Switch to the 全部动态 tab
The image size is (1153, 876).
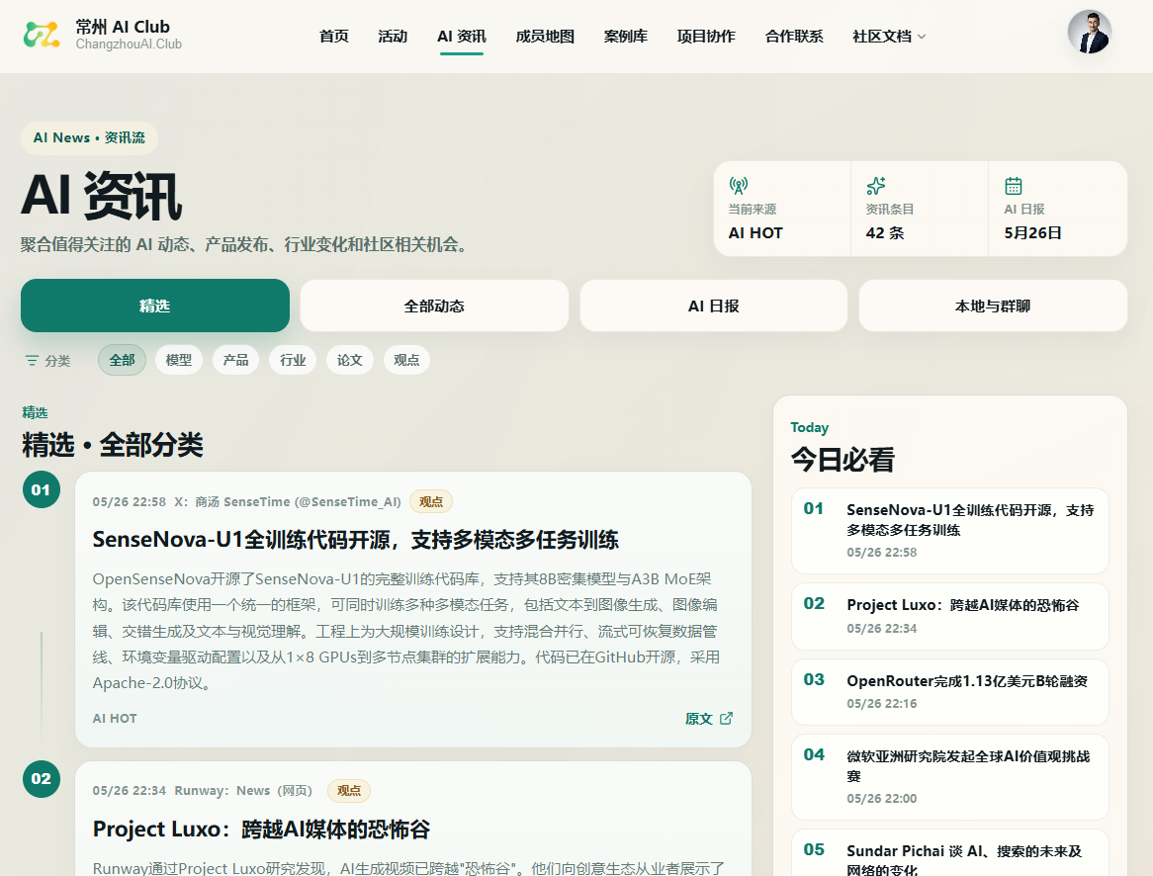[x=434, y=306]
